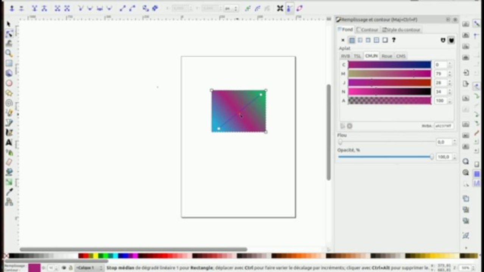Viewport: 484px width, 272px height.
Task: Open the Style du contour tab
Action: (x=401, y=29)
